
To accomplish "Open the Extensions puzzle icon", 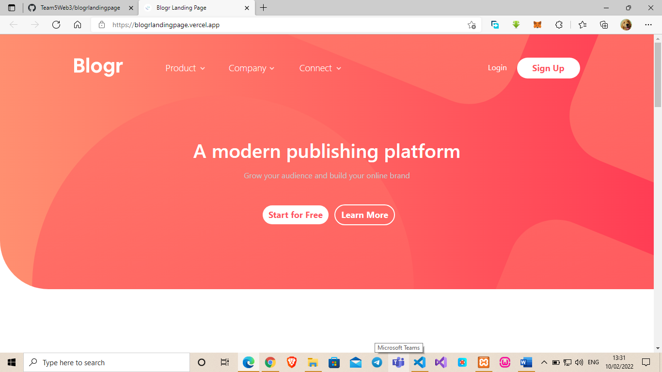I will 559,25.
